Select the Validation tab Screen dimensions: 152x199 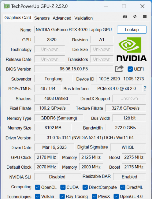(x=83, y=18)
